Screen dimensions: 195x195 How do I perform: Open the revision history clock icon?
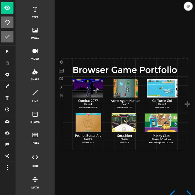7,110
